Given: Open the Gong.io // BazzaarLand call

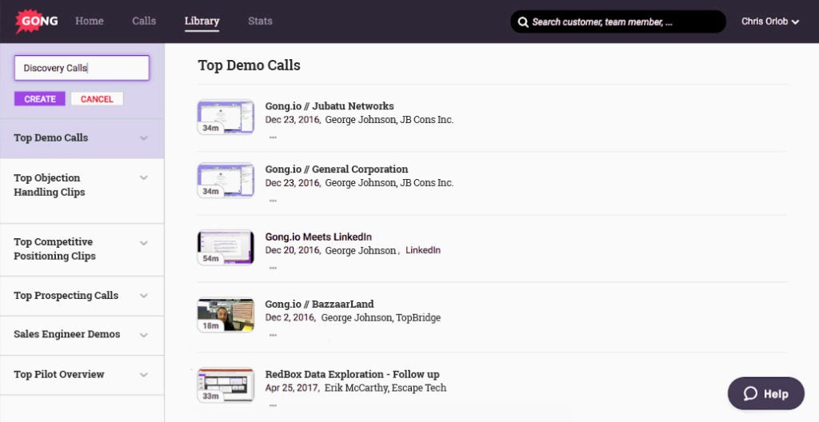Looking at the screenshot, I should tap(319, 304).
